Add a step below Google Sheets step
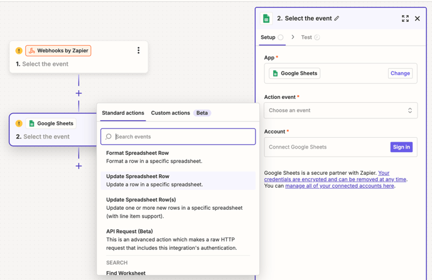This screenshot has width=432, height=280. point(78,166)
